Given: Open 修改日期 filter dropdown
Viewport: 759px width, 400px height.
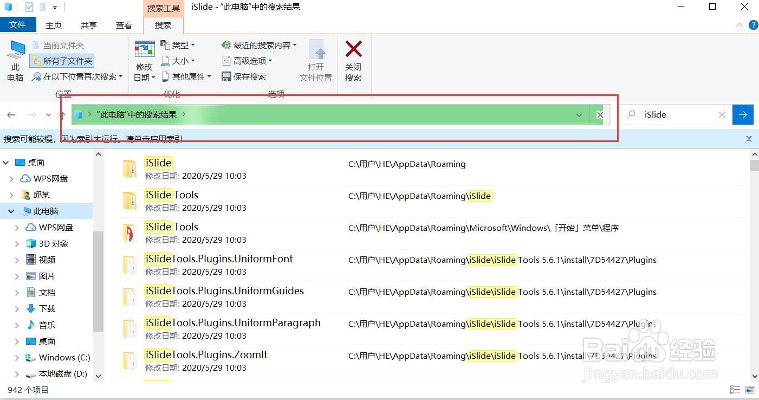Looking at the screenshot, I should (145, 61).
